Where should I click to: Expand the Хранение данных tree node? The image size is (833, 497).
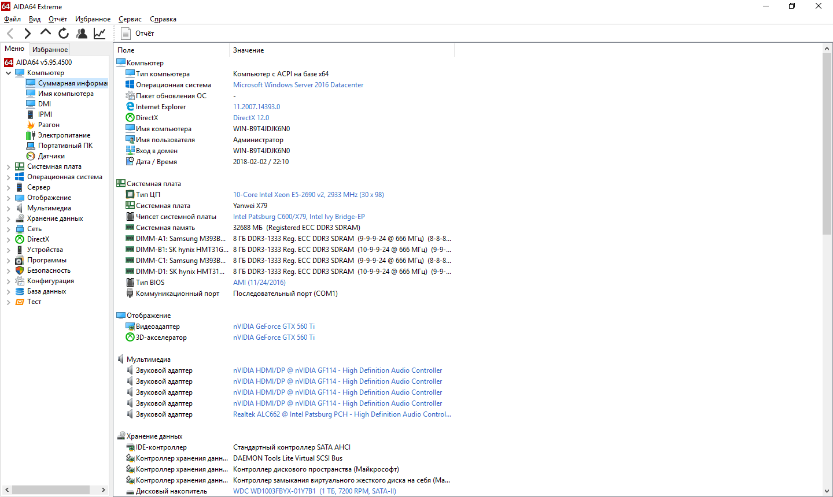tap(8, 219)
